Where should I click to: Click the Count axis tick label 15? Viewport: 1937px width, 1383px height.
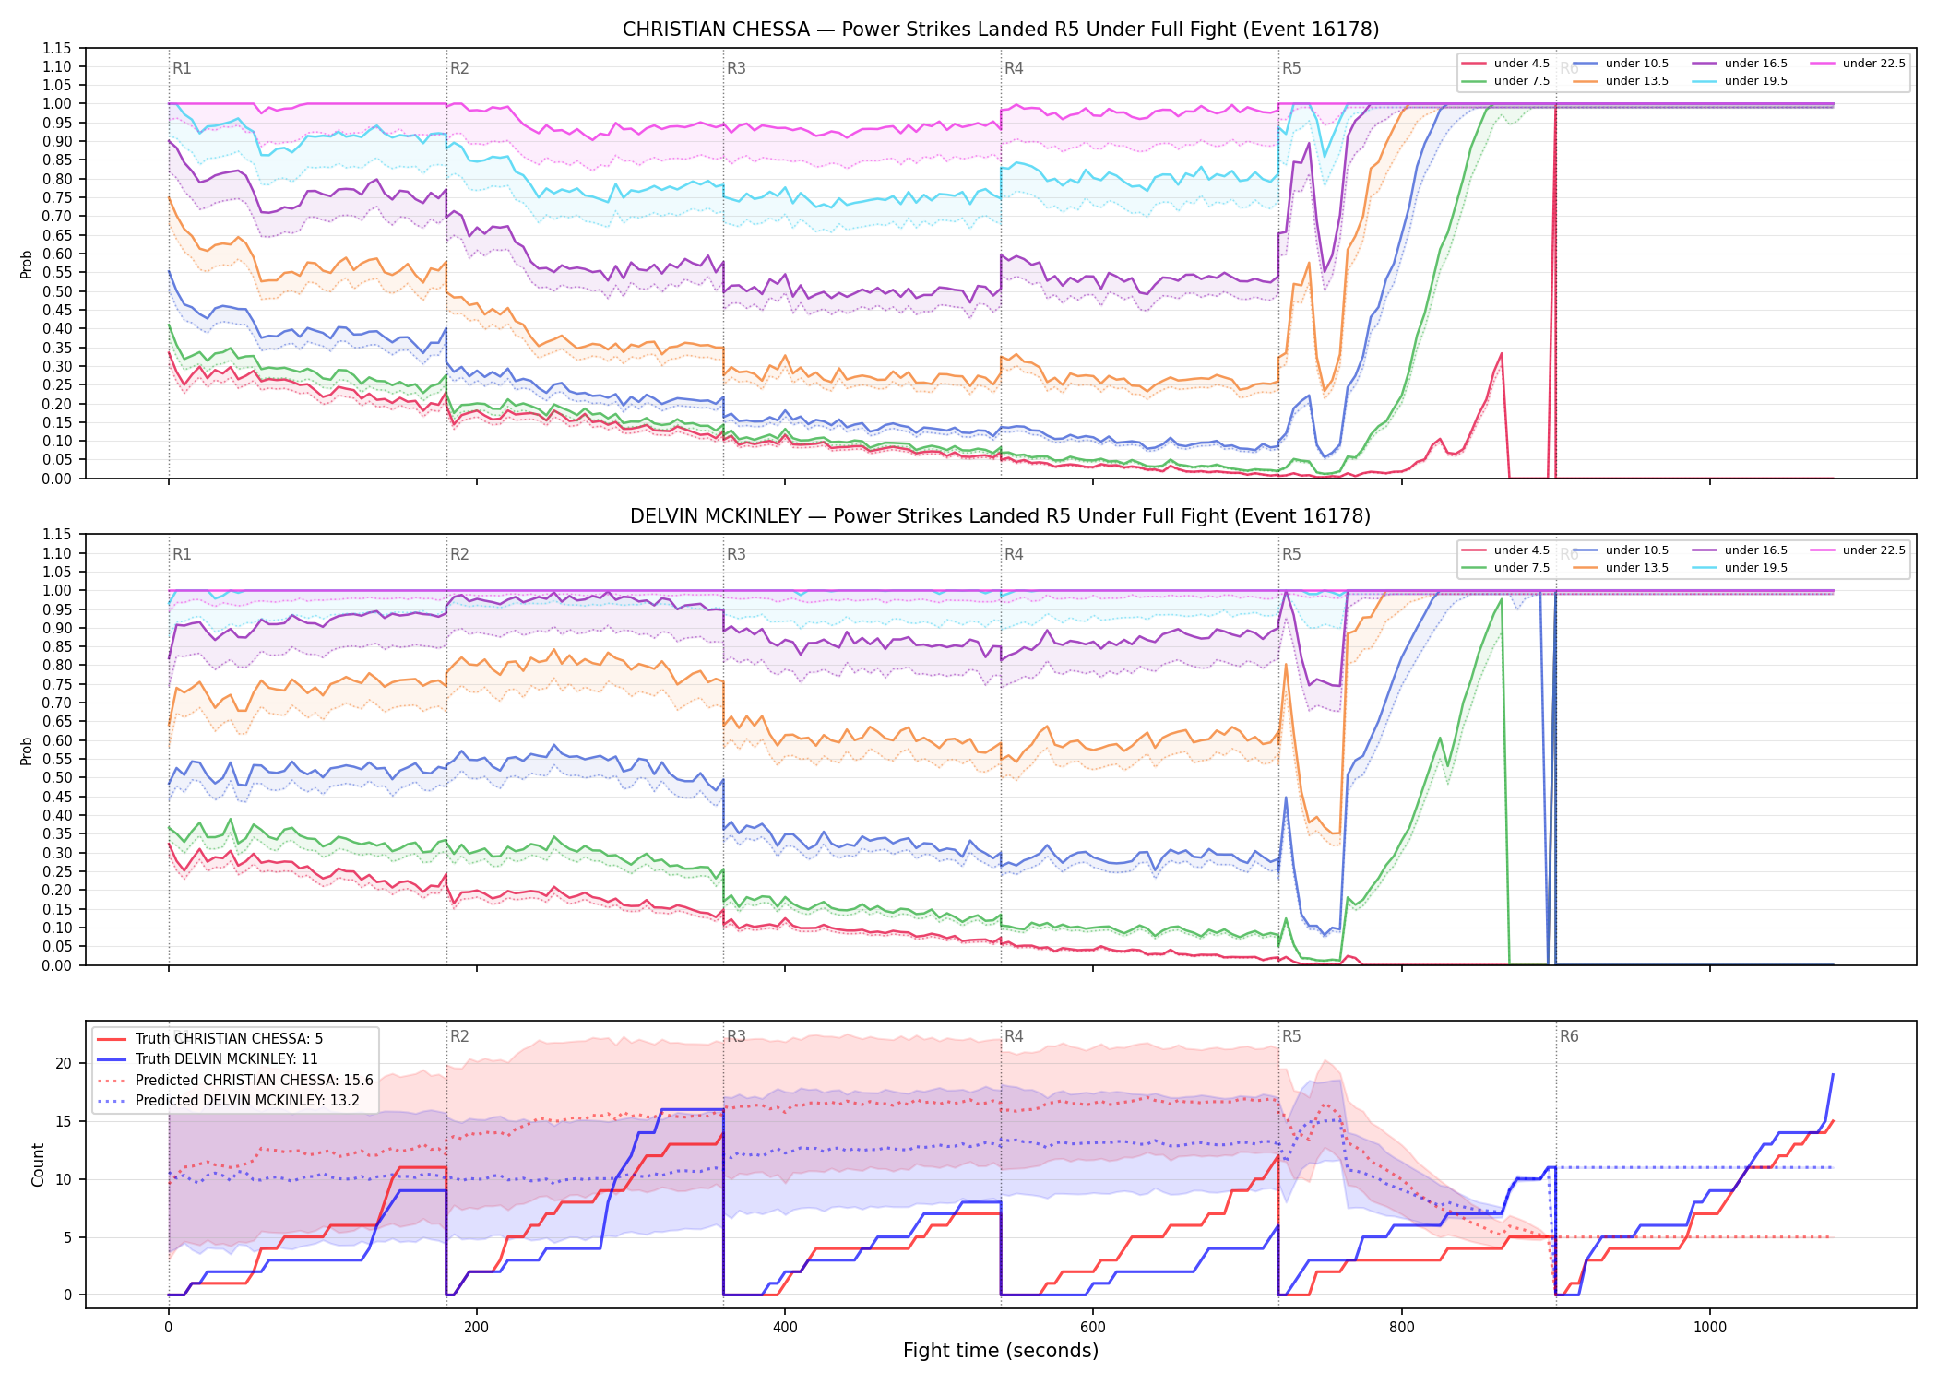point(64,1121)
